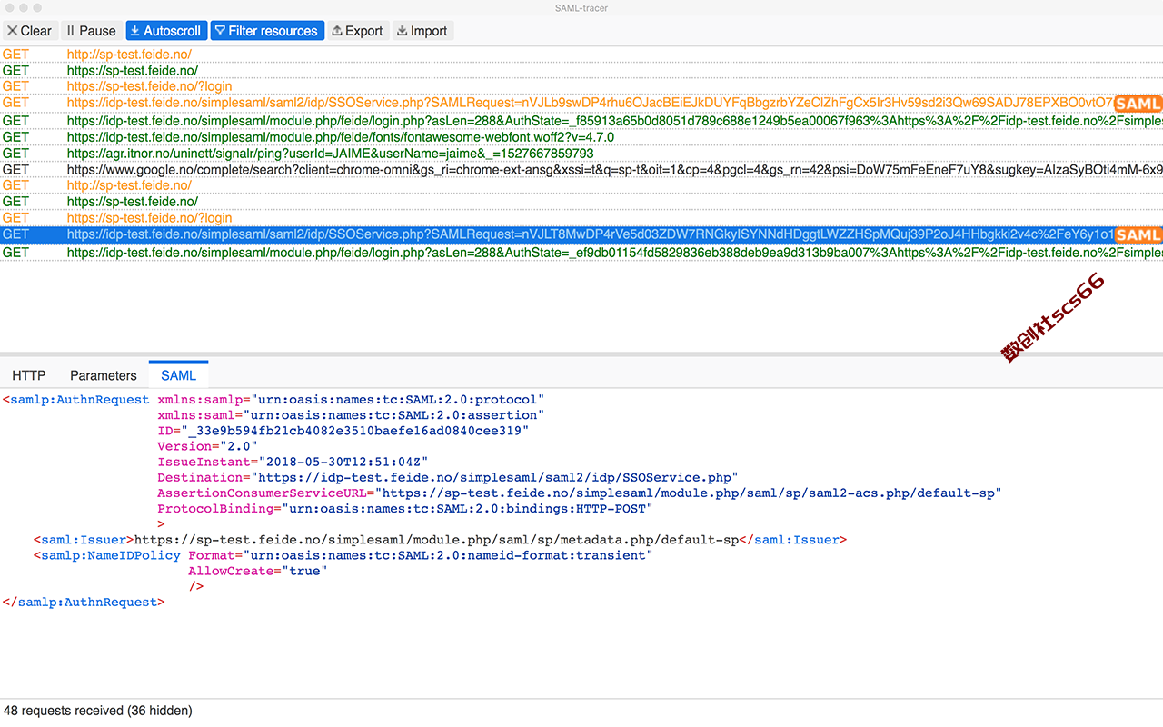
Task: Clear the request list
Action: tap(30, 31)
